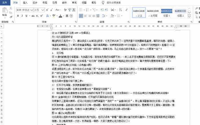Image resolution: width=200 pixels, height=125 pixels.
Task: Open line spacing dropdown
Action: coord(105,16)
